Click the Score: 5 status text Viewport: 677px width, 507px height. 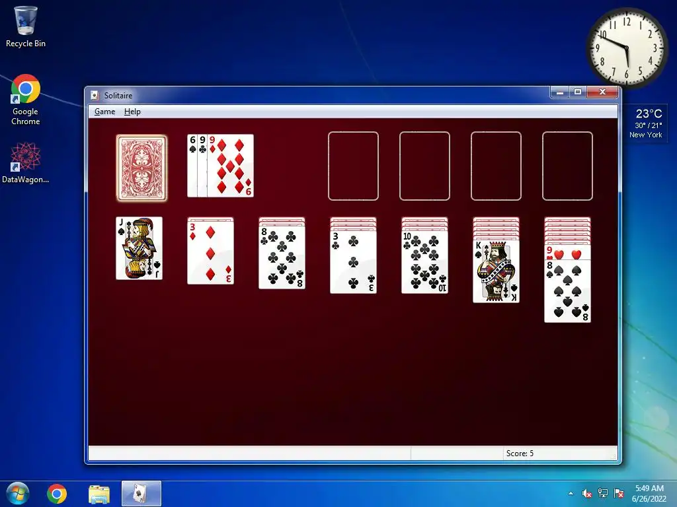520,454
